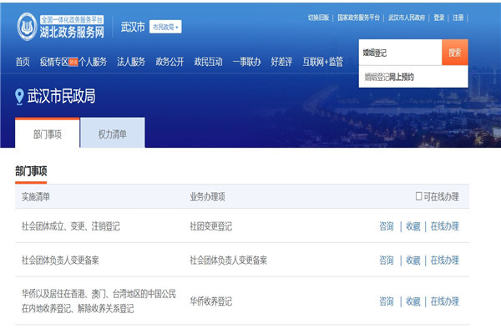Click 咨询 for 华侨收养登记 row
Viewport: 501px width, 334px height.
(387, 301)
